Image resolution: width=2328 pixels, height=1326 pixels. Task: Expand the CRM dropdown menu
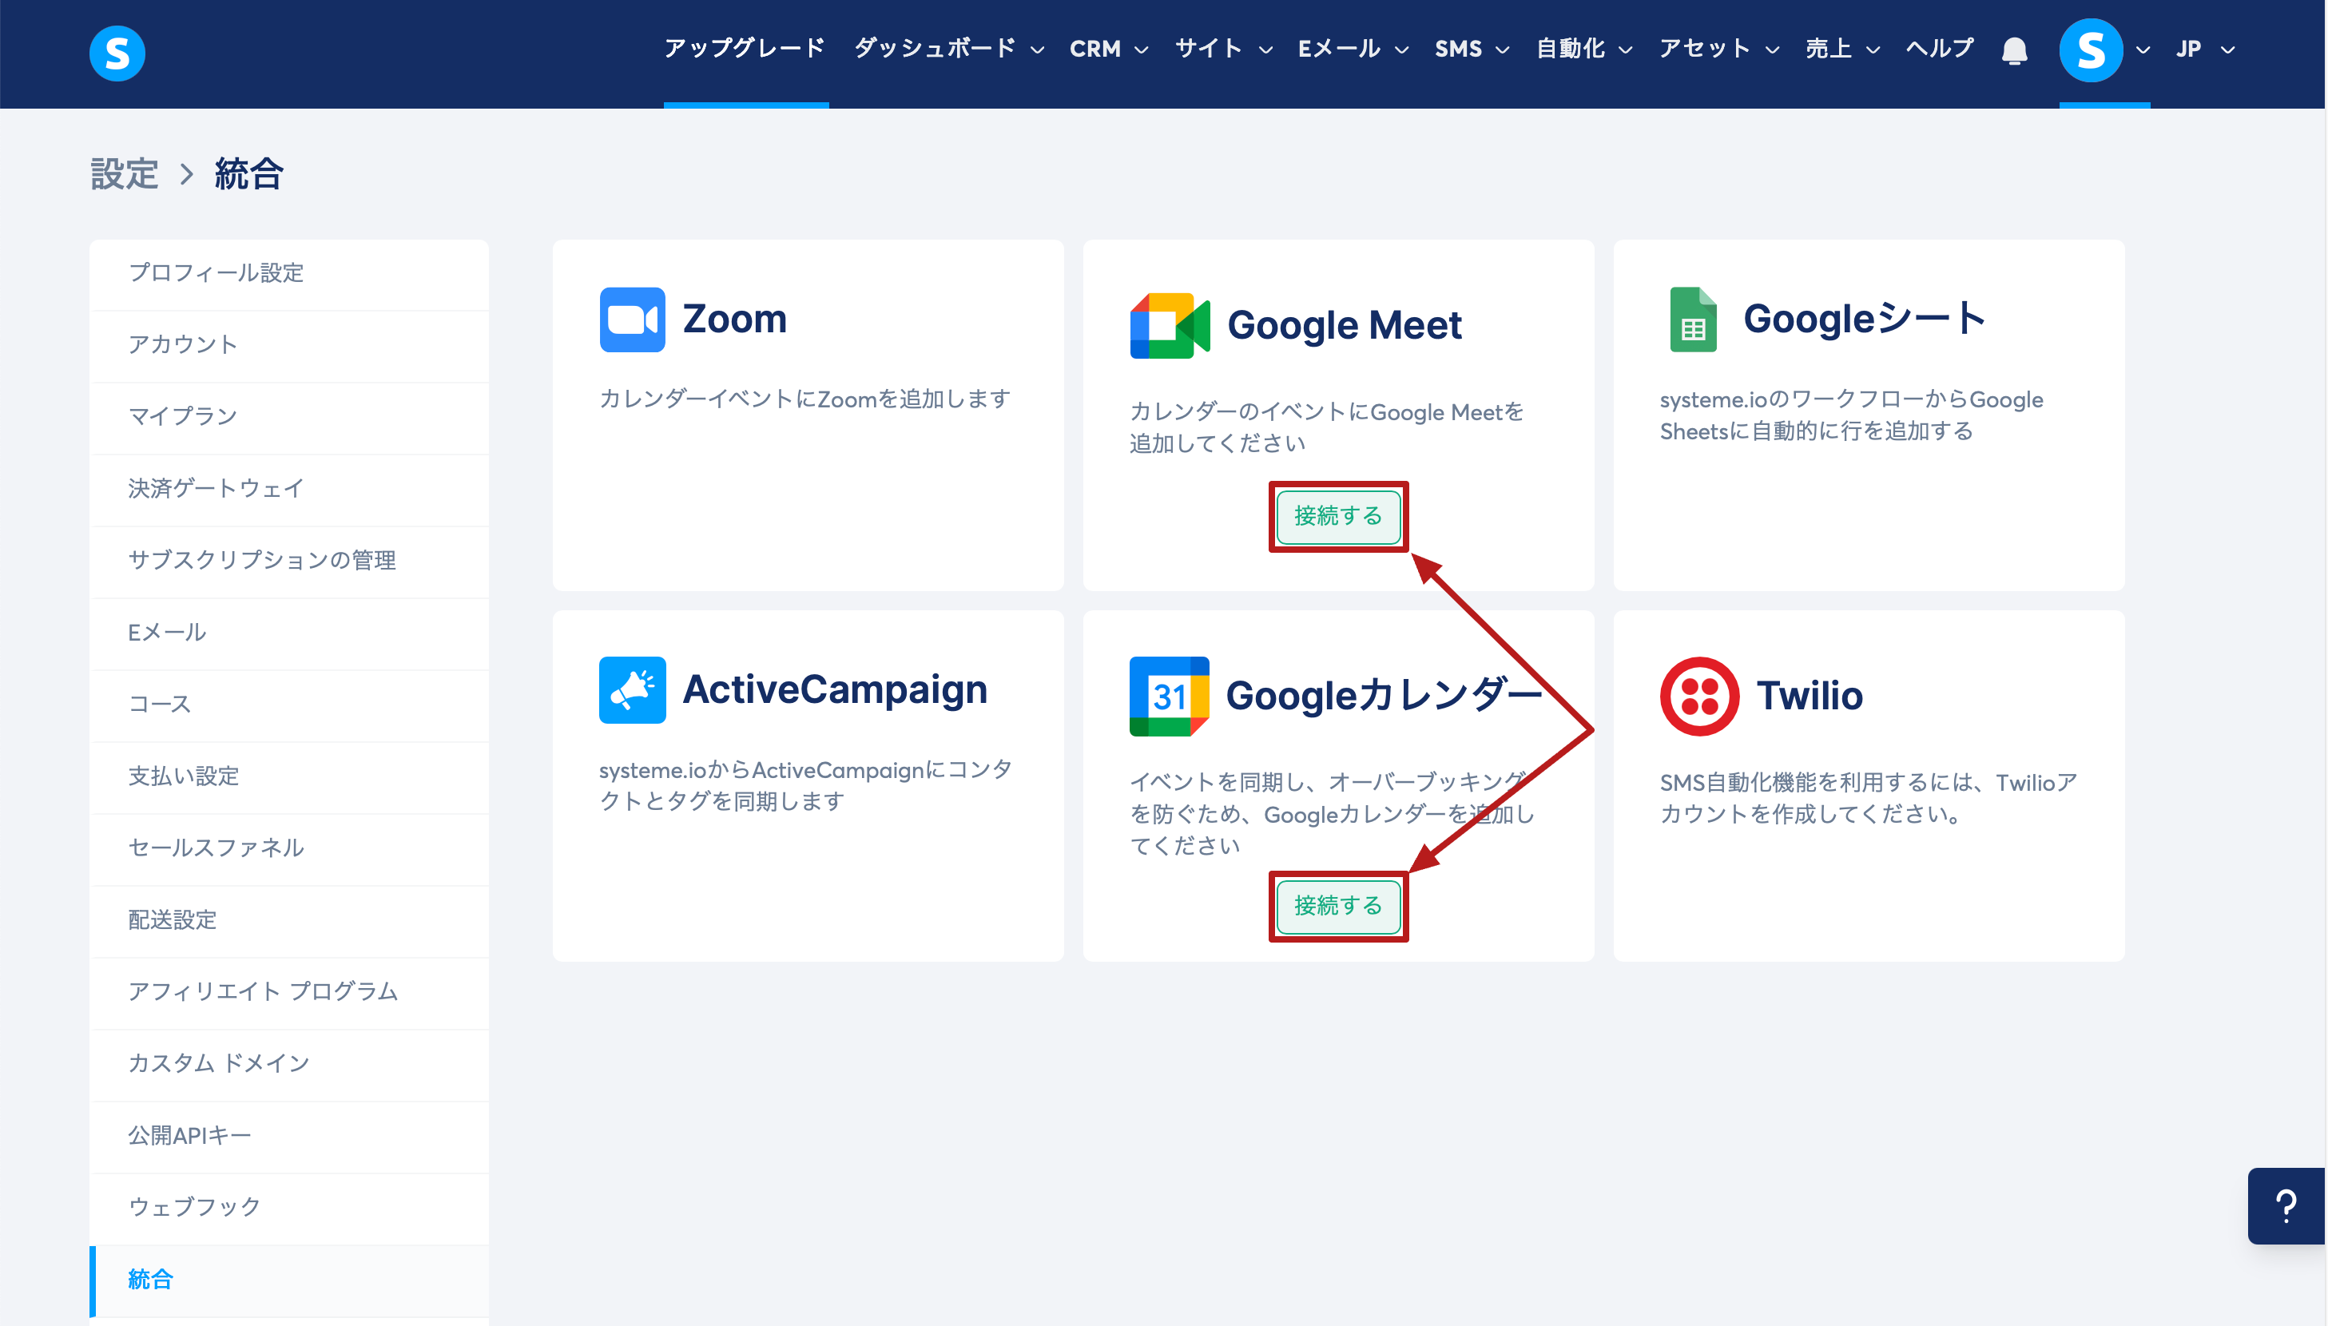coord(1107,48)
